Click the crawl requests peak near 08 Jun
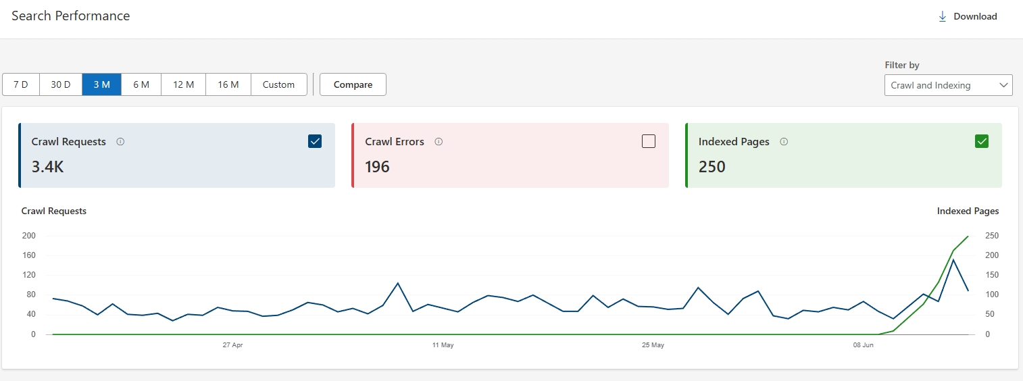Viewport: 1023px width, 381px height. pyautogui.click(x=953, y=259)
